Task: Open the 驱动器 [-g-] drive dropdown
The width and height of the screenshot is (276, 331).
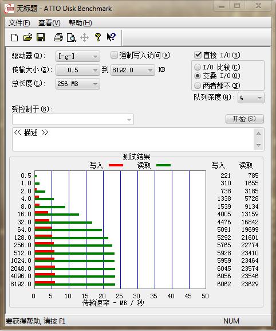Action: pyautogui.click(x=78, y=56)
